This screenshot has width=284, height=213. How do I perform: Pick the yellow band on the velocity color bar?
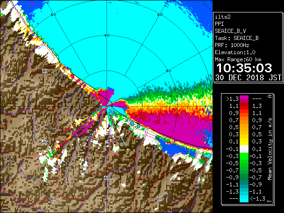244,142
